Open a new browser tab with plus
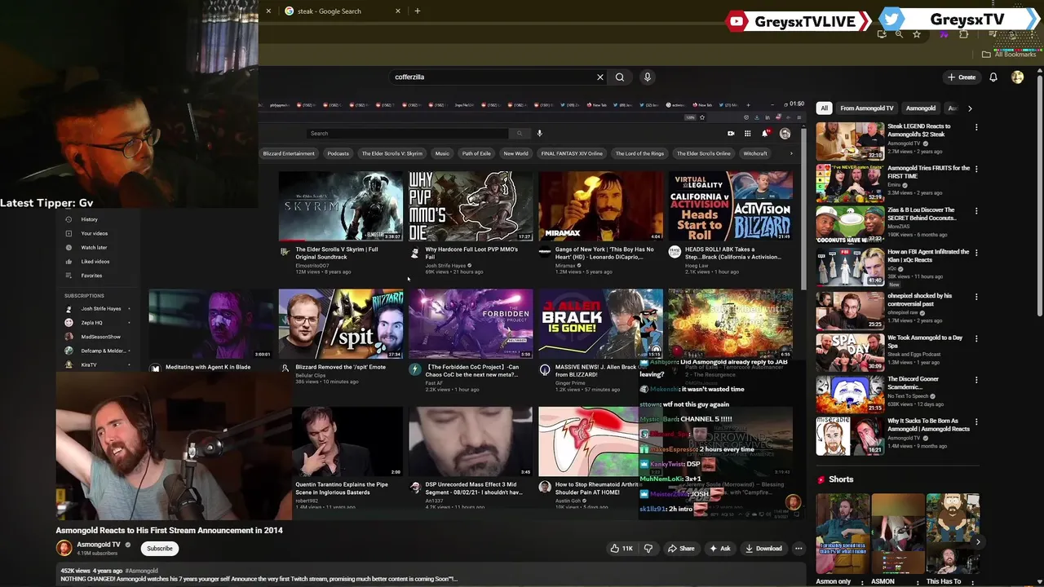Viewport: 1044px width, 587px height. point(418,11)
